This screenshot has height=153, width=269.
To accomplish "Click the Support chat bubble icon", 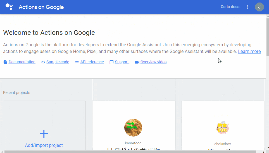I will (111, 62).
